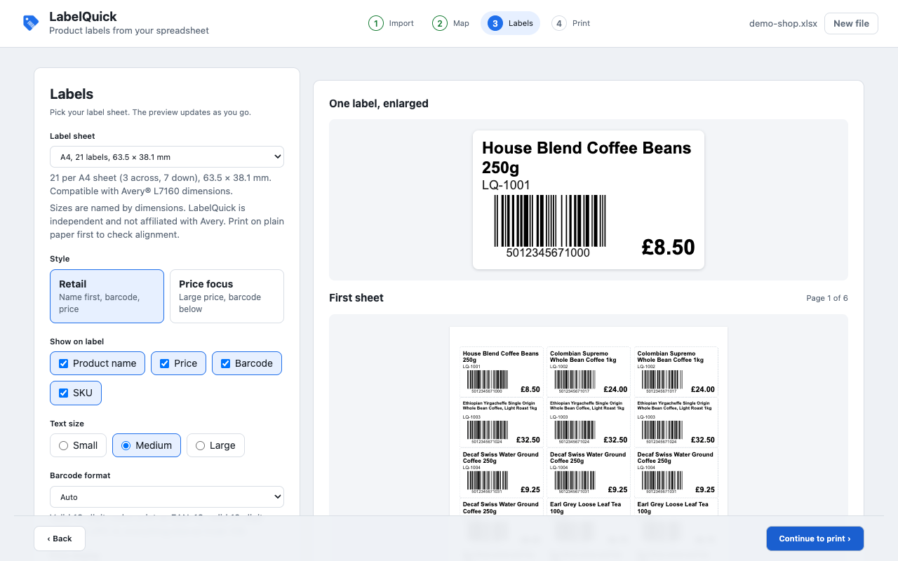Click the LabelQuick tag logo icon
Screen dimensions: 898x561
(31, 23)
